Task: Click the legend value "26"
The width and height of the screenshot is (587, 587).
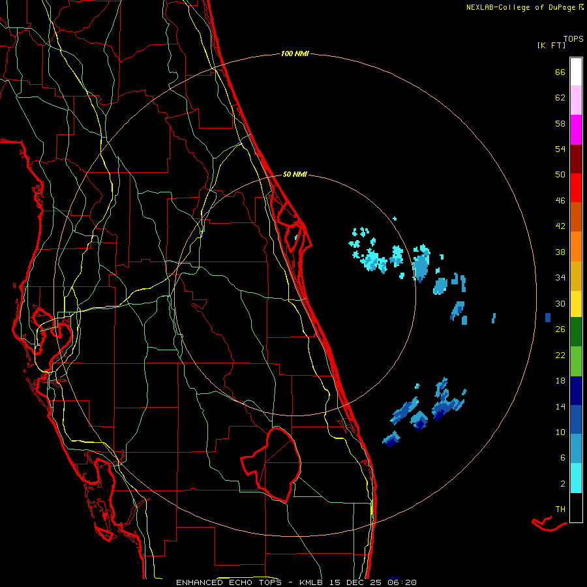Action: 560,329
